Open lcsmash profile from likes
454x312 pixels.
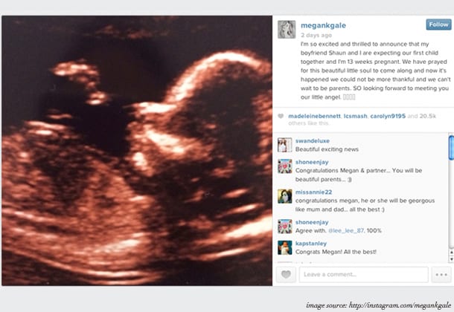click(x=355, y=116)
